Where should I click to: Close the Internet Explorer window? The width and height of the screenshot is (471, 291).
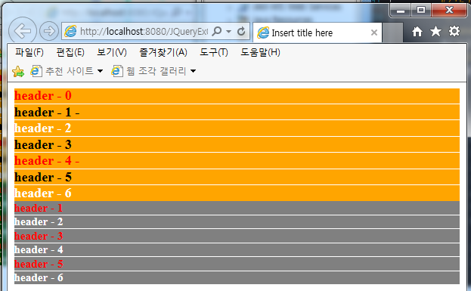click(x=450, y=11)
